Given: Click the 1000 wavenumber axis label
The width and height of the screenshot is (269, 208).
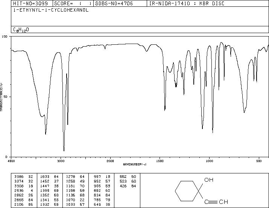Looking at the screenshot, I should [x=210, y=161].
